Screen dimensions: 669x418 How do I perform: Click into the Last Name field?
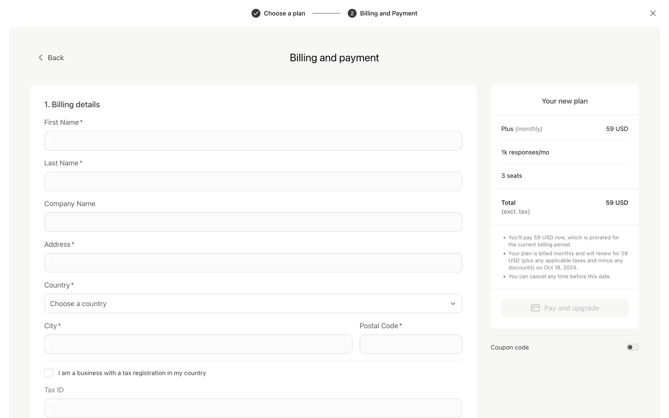253,181
